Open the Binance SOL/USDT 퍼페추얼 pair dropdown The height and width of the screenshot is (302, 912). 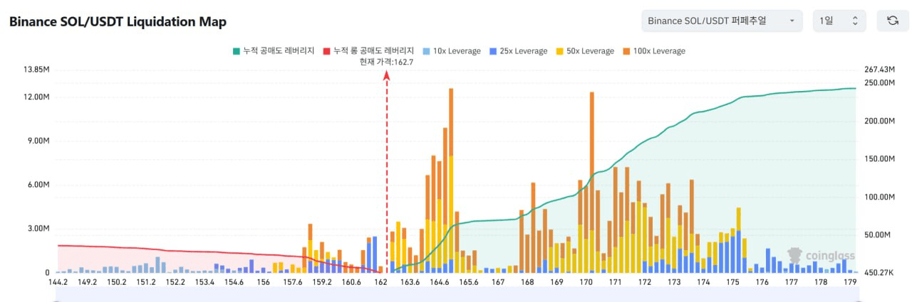722,21
